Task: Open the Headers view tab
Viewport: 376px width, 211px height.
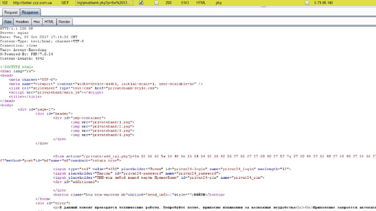Action: 22,22
